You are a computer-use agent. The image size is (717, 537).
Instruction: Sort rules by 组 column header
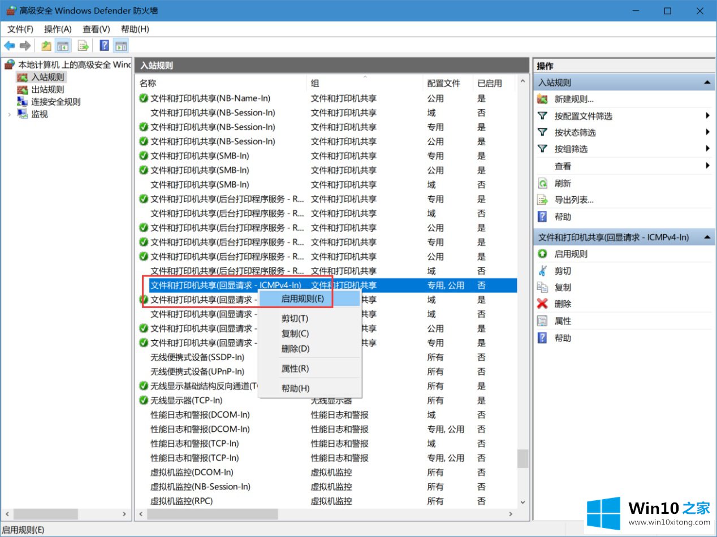[365, 83]
